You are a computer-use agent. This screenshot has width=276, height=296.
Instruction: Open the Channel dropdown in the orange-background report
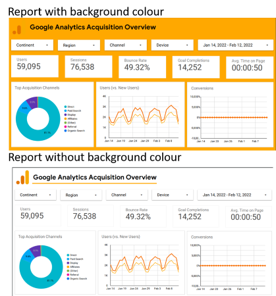coord(126,45)
